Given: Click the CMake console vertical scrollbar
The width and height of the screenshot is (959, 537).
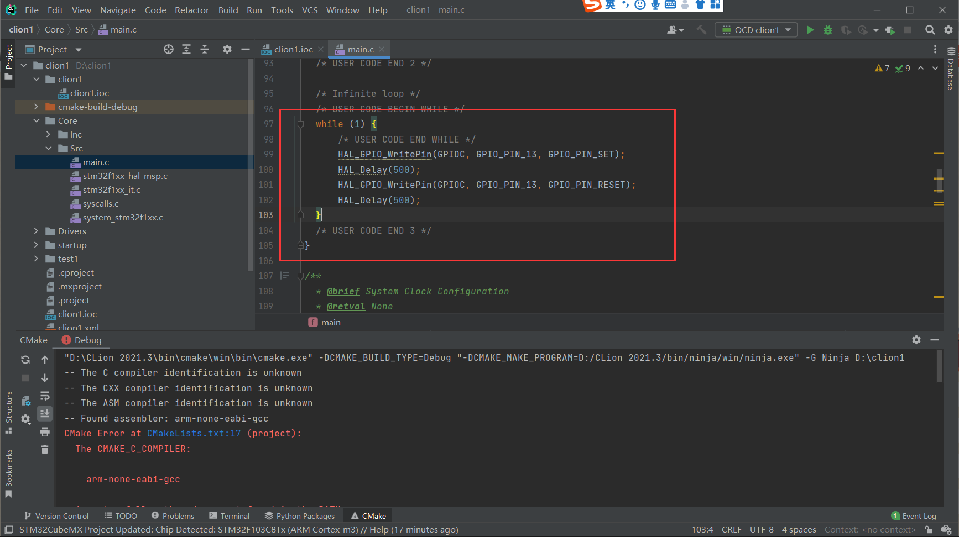Looking at the screenshot, I should tap(940, 366).
